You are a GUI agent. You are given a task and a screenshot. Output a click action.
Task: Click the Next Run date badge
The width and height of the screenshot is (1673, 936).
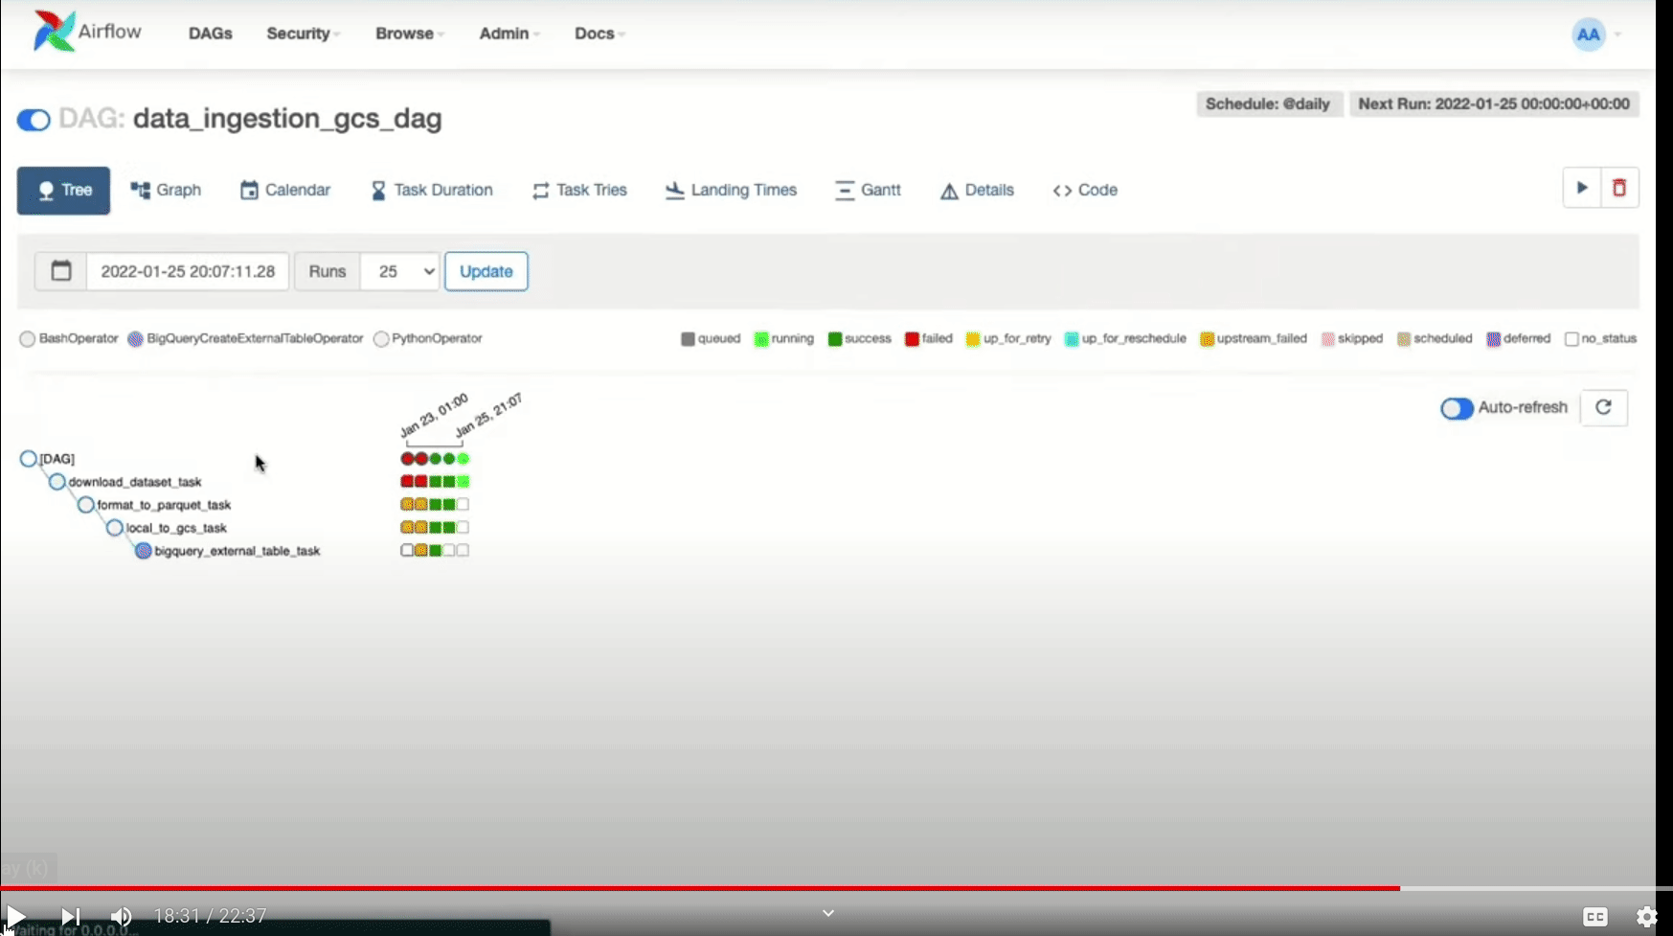1494,103
